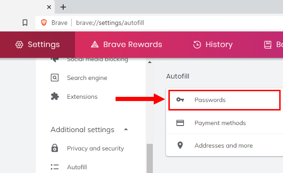Image resolution: width=283 pixels, height=173 pixels.
Task: Click the History clock icon
Action: point(197,45)
